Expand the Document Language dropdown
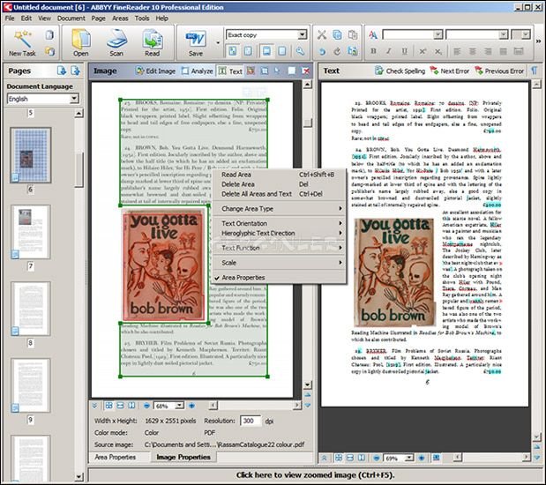 [74, 99]
